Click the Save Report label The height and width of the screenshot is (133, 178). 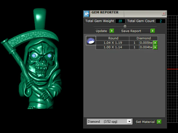pyautogui.click(x=131, y=31)
